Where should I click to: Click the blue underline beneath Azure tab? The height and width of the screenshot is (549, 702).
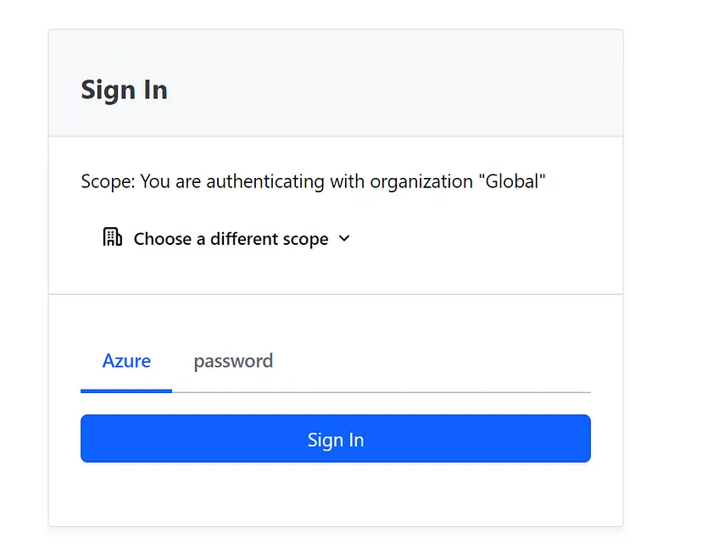126,391
